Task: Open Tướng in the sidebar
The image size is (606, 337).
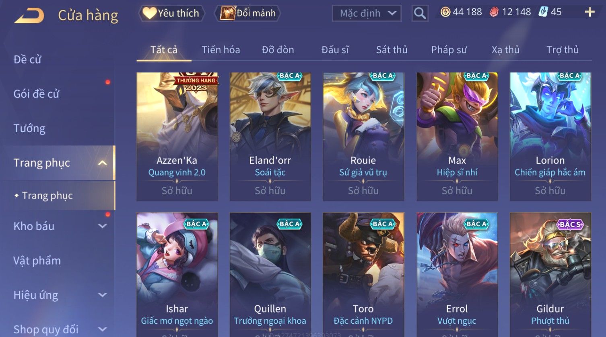Action: pos(29,129)
